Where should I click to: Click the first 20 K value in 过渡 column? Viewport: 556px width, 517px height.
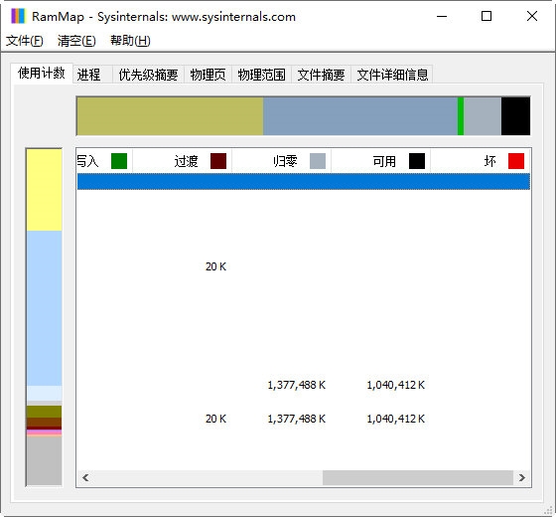coord(215,266)
